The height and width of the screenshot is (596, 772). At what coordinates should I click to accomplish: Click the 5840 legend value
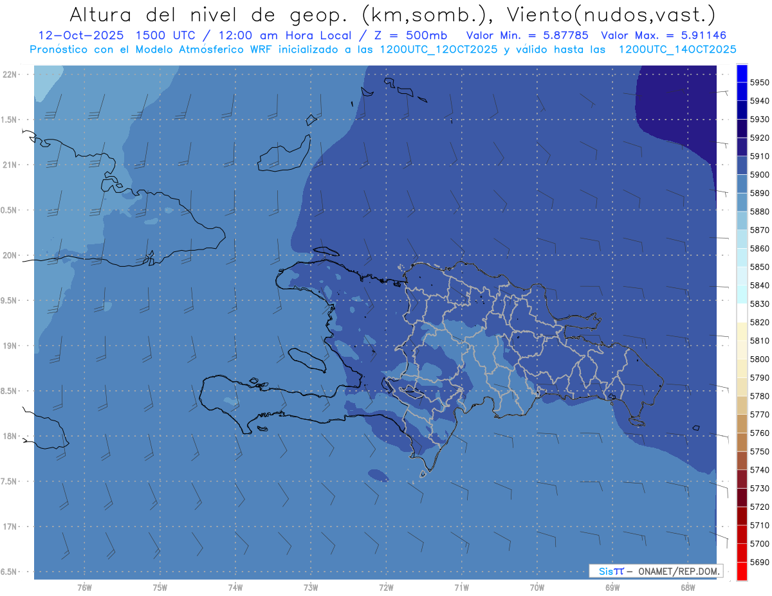(x=759, y=285)
